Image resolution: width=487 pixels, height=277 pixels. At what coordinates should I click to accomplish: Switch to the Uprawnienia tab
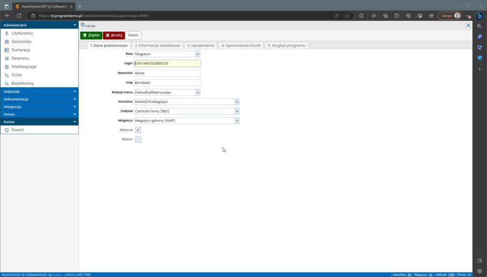(x=200, y=45)
